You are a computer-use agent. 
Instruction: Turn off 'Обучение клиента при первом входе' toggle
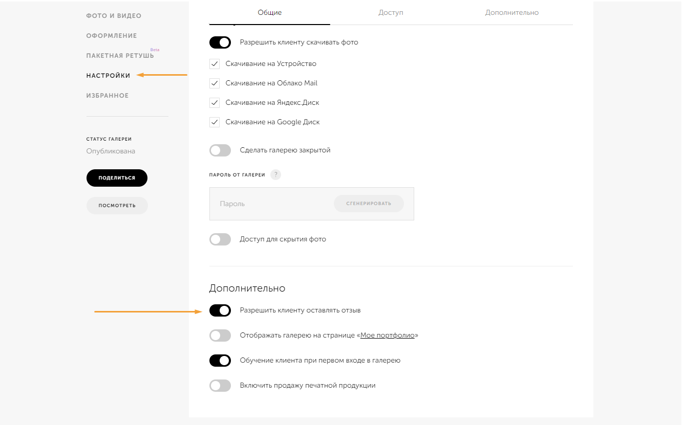point(220,361)
